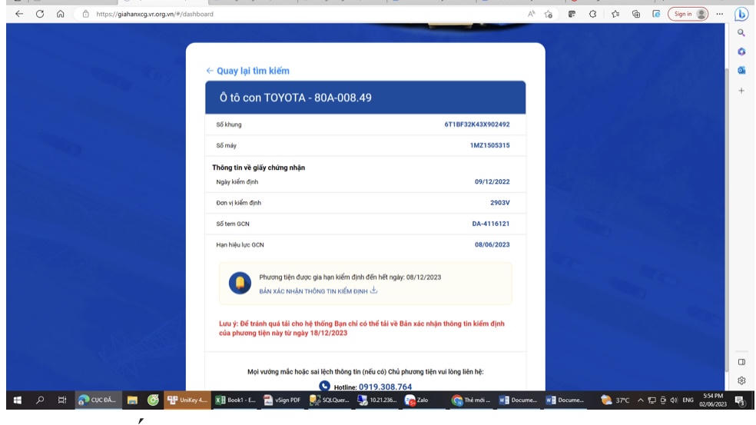Screen dimensions: 756x425
Task: Open the Bing chat sidebar icon
Action: (741, 14)
